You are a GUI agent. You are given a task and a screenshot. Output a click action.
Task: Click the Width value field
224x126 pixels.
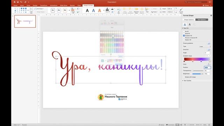click(170, 12)
